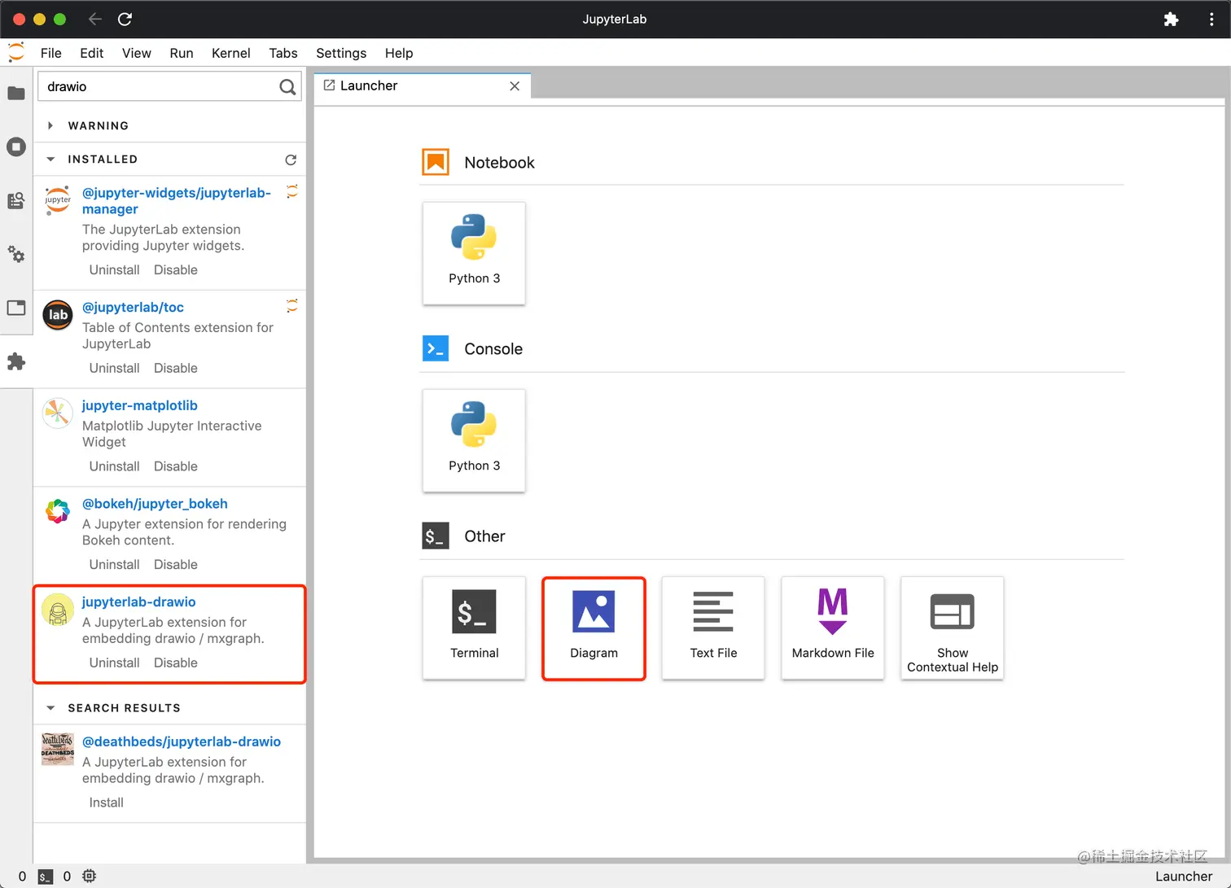The height and width of the screenshot is (888, 1231).
Task: Disable the @bokeh/jupyter_bokeh extension
Action: pyautogui.click(x=176, y=565)
